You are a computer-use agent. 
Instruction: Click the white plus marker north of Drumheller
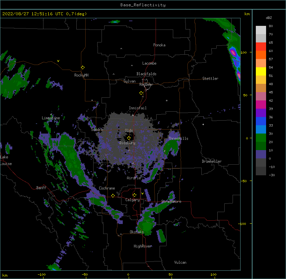click(x=203, y=124)
